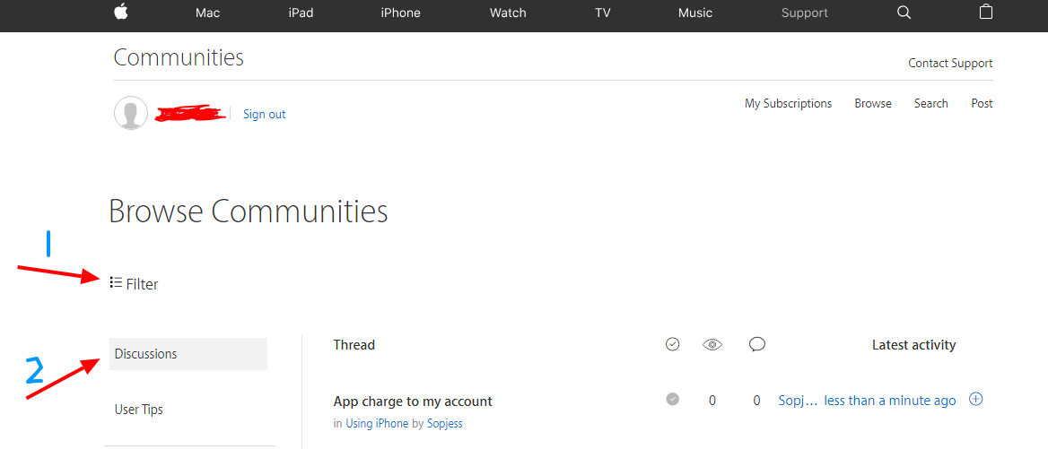This screenshot has width=1048, height=449.
Task: Open the iPad menu
Action: [301, 13]
